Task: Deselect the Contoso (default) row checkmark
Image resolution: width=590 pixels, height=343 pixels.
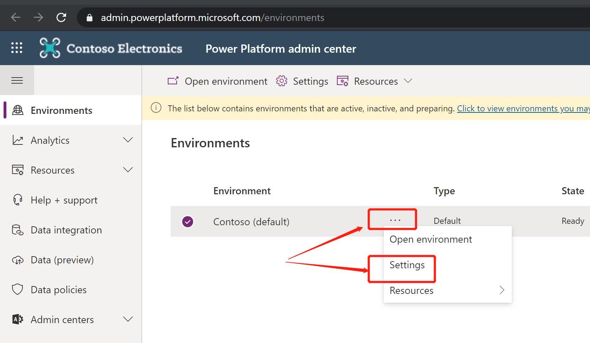Action: (188, 222)
